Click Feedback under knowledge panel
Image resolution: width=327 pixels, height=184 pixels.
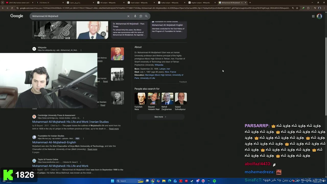(x=183, y=82)
